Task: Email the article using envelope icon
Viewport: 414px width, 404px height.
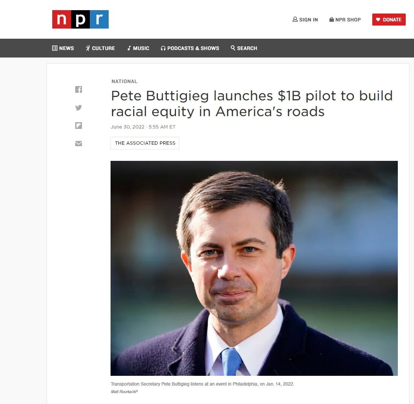Action: (79, 144)
